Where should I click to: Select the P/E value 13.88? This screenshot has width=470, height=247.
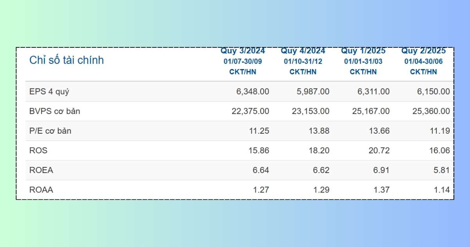(319, 131)
